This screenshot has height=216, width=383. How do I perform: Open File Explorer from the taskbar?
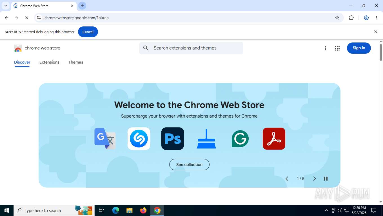pyautogui.click(x=129, y=210)
